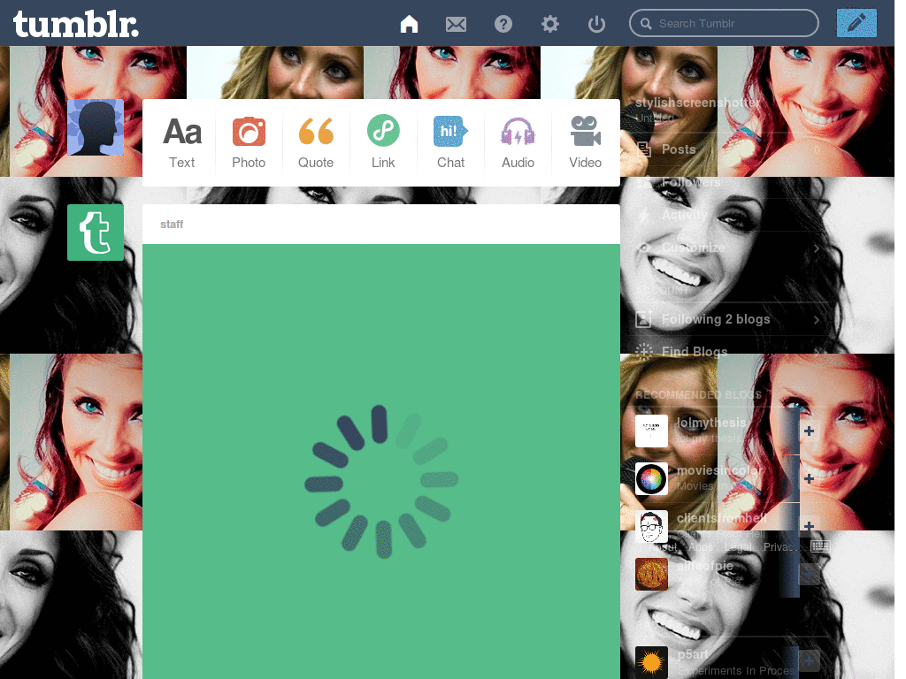Image resolution: width=906 pixels, height=679 pixels.
Task: Open recommended blog moviesincolor
Action: tap(720, 470)
